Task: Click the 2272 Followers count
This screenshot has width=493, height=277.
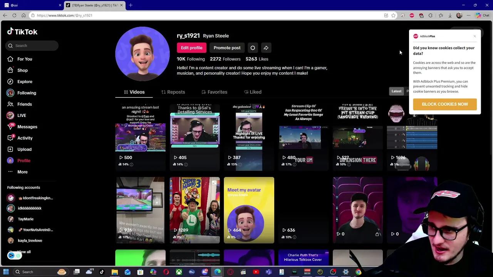Action: [225, 59]
